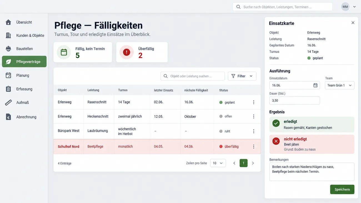
Task: Select page 1 in pagination
Action: click(x=244, y=163)
